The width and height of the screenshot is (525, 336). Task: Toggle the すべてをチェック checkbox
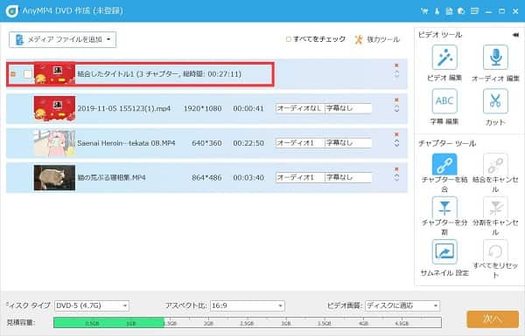point(288,39)
